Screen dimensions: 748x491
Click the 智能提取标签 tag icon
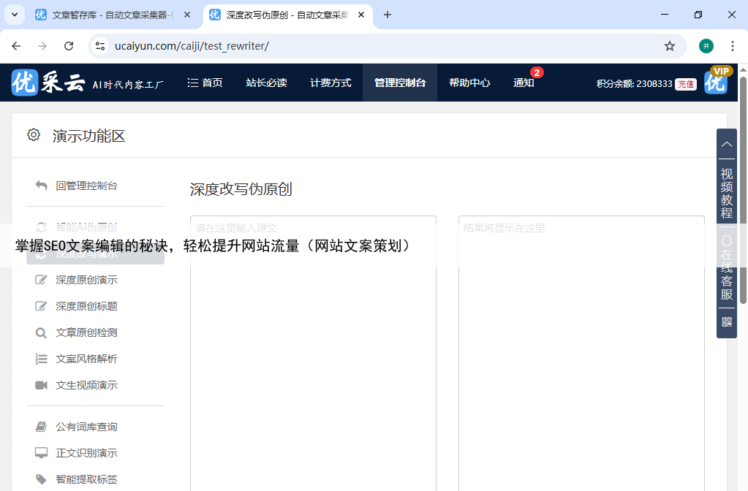coord(41,479)
